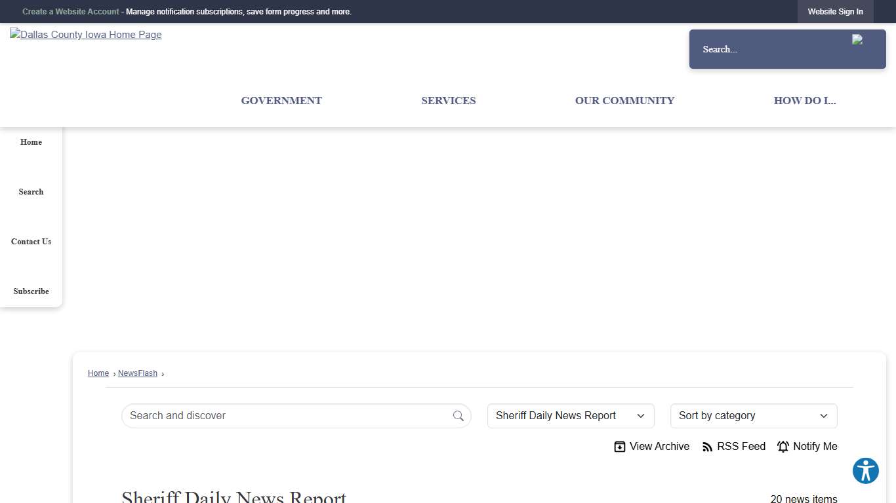Open the How Do I... menu

coord(804,101)
